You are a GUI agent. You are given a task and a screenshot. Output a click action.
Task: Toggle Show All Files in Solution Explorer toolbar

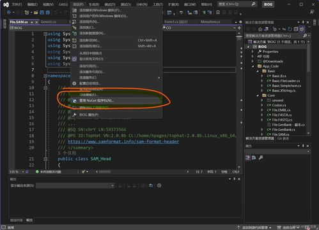pos(302,29)
